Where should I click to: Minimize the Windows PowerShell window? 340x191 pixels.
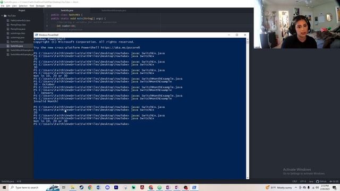(229, 35)
